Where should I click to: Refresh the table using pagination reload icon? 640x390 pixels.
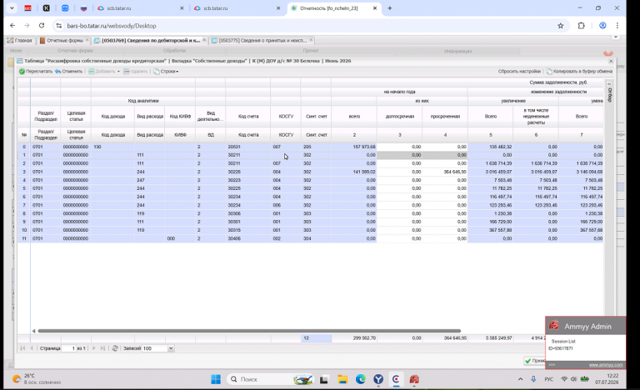[x=115, y=348]
